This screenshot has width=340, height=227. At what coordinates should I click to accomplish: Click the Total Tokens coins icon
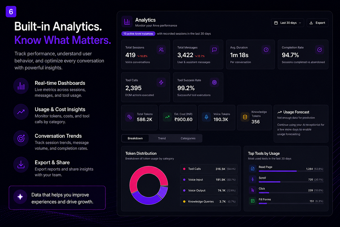click(x=130, y=117)
